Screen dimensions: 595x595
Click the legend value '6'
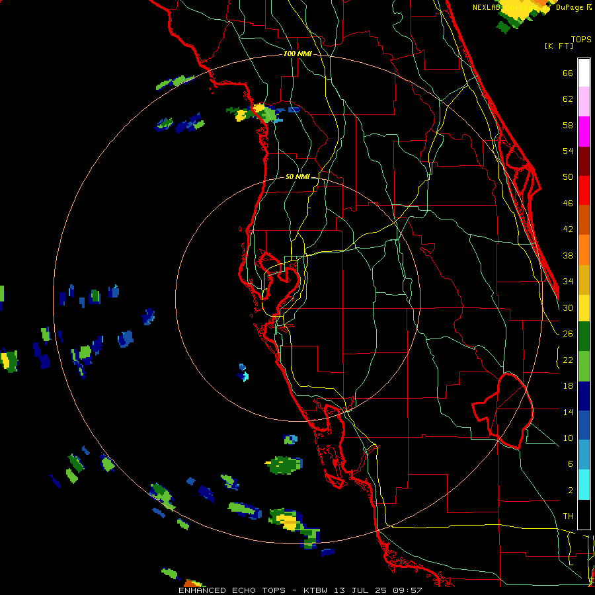pos(571,464)
